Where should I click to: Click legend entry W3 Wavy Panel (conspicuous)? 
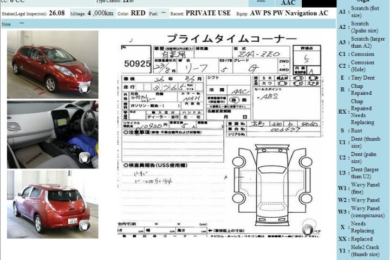pos(361,212)
